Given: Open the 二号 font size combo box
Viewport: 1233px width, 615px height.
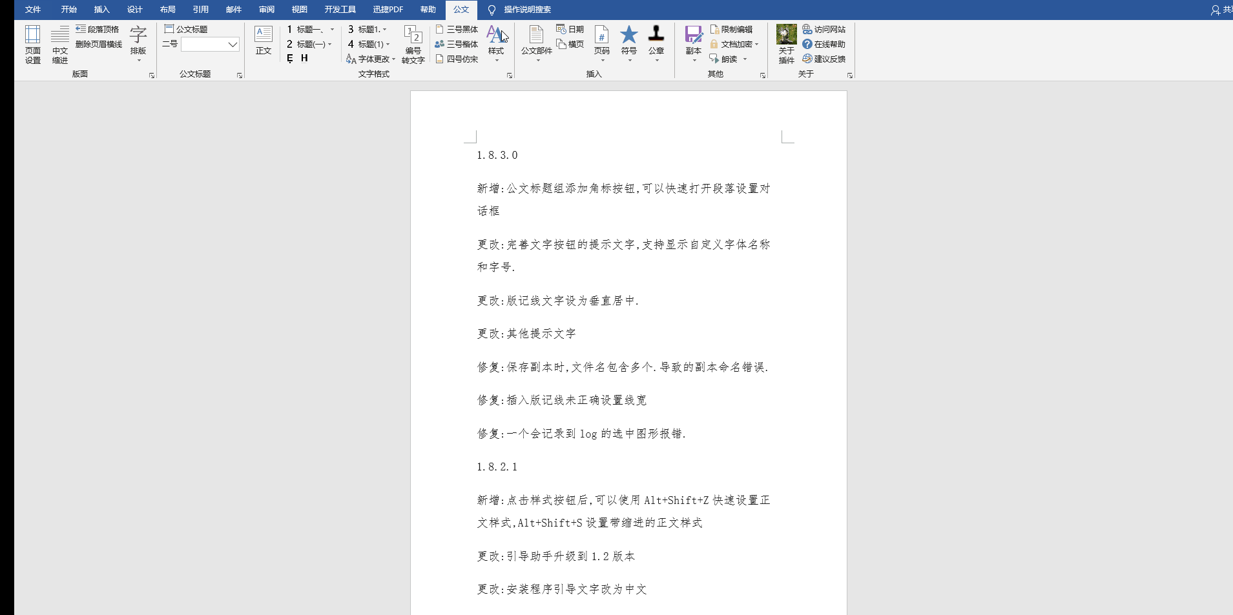Looking at the screenshot, I should (211, 44).
